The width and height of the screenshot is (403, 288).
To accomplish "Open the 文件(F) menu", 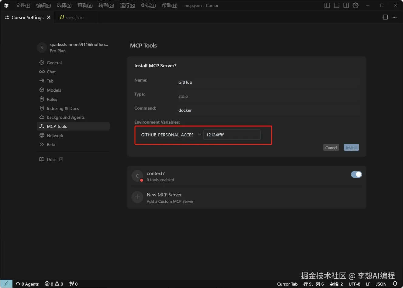I will (x=23, y=5).
